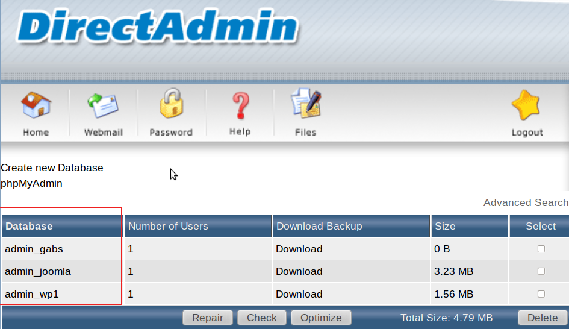Download the admin_joomla backup
569x329 pixels.
[299, 271]
